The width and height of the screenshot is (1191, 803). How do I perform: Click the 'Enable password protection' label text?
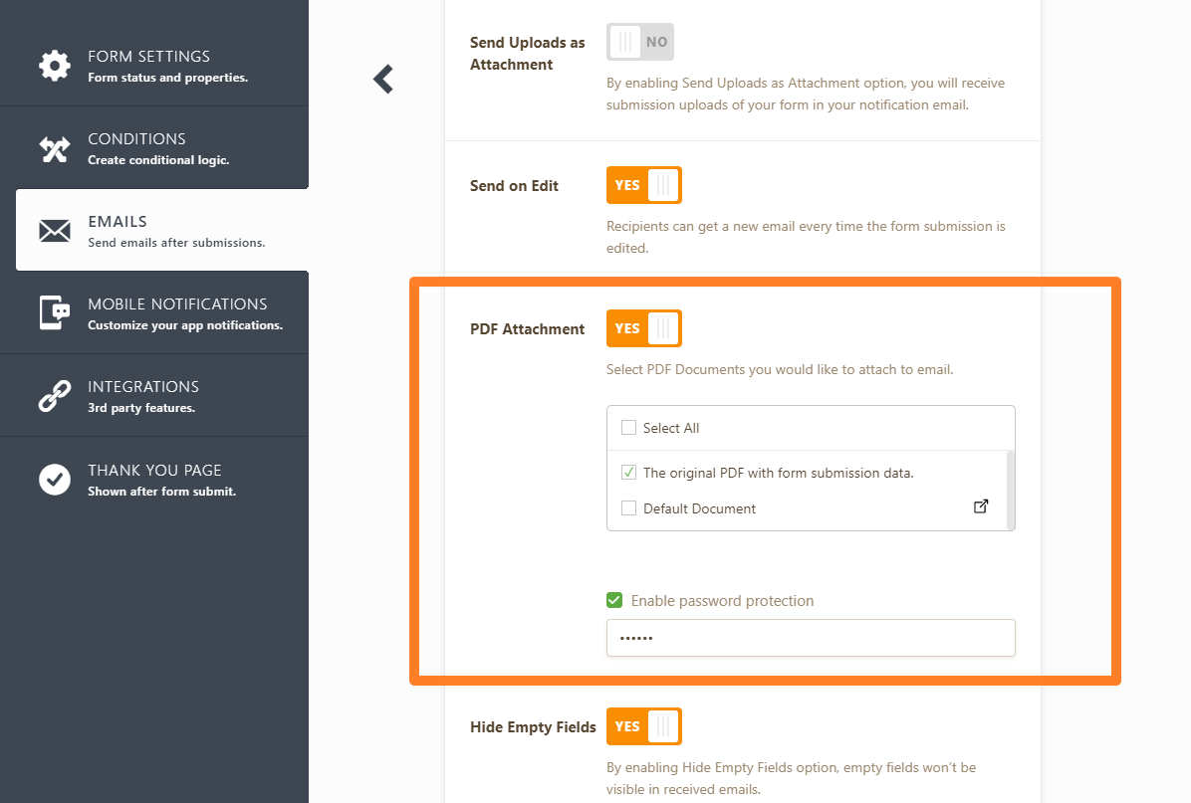coord(722,601)
